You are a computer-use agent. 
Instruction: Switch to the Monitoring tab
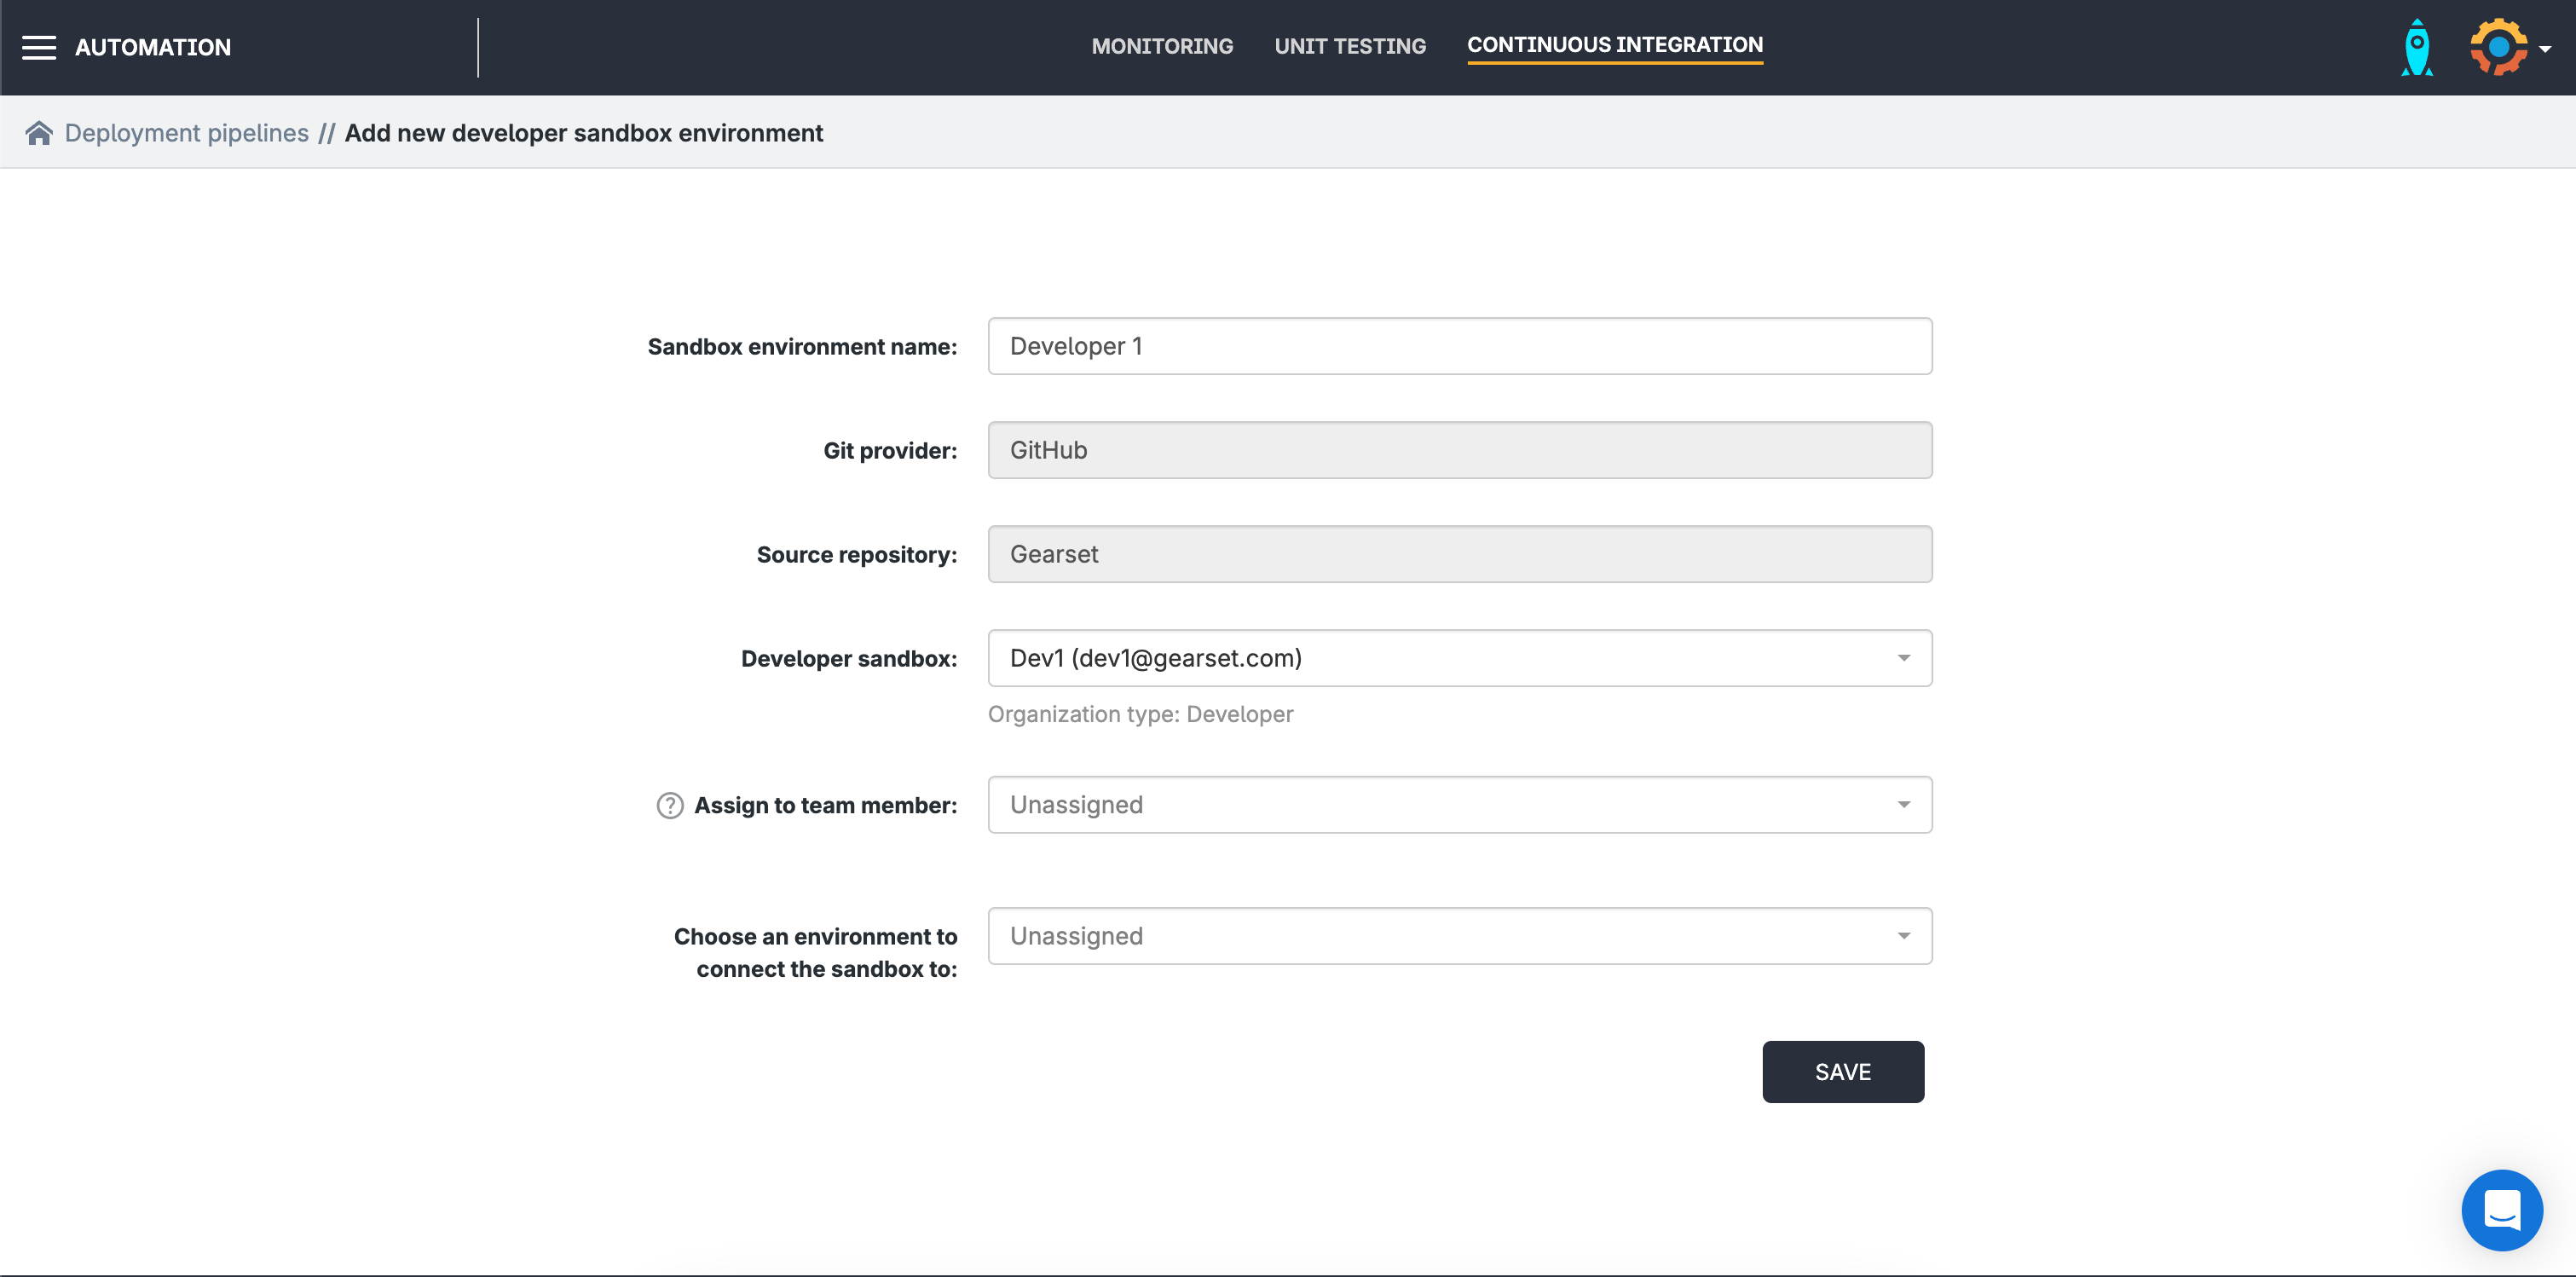pos(1162,46)
